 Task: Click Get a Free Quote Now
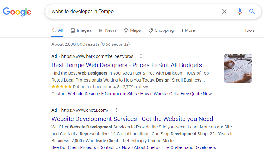click(x=190, y=94)
